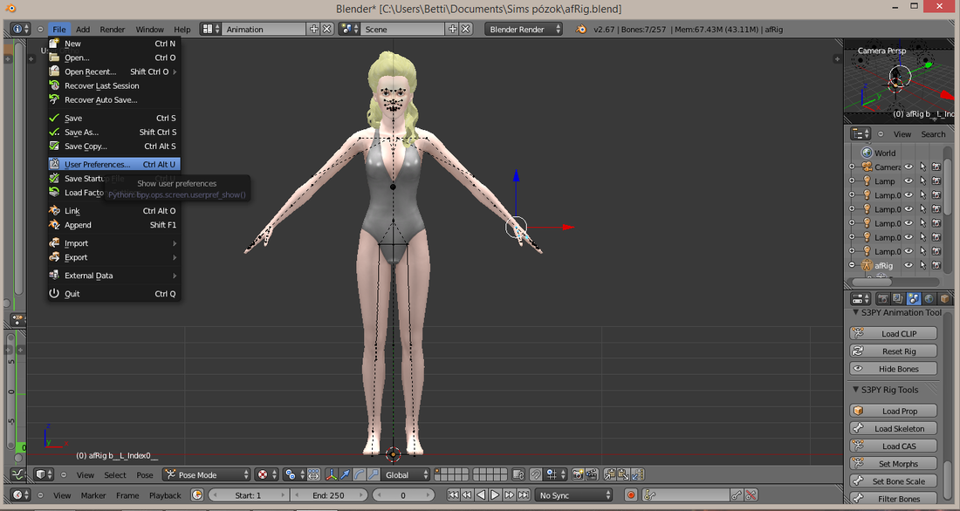Click the Blender logo in info header
This screenshot has width=960, height=511.
(x=580, y=30)
